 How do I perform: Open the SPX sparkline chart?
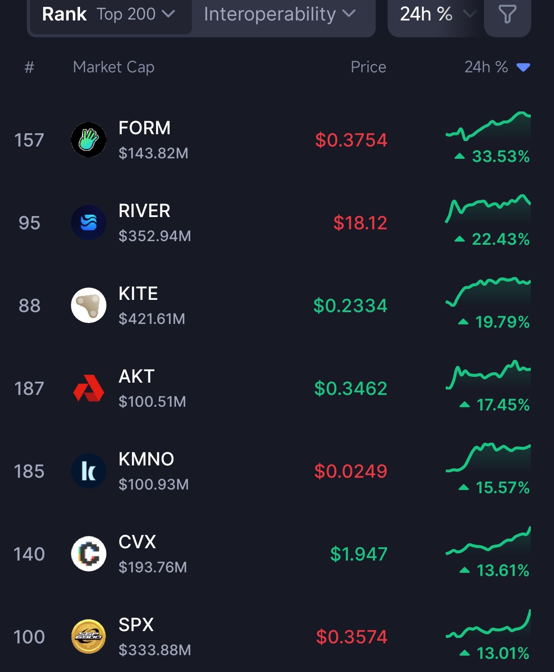[488, 624]
